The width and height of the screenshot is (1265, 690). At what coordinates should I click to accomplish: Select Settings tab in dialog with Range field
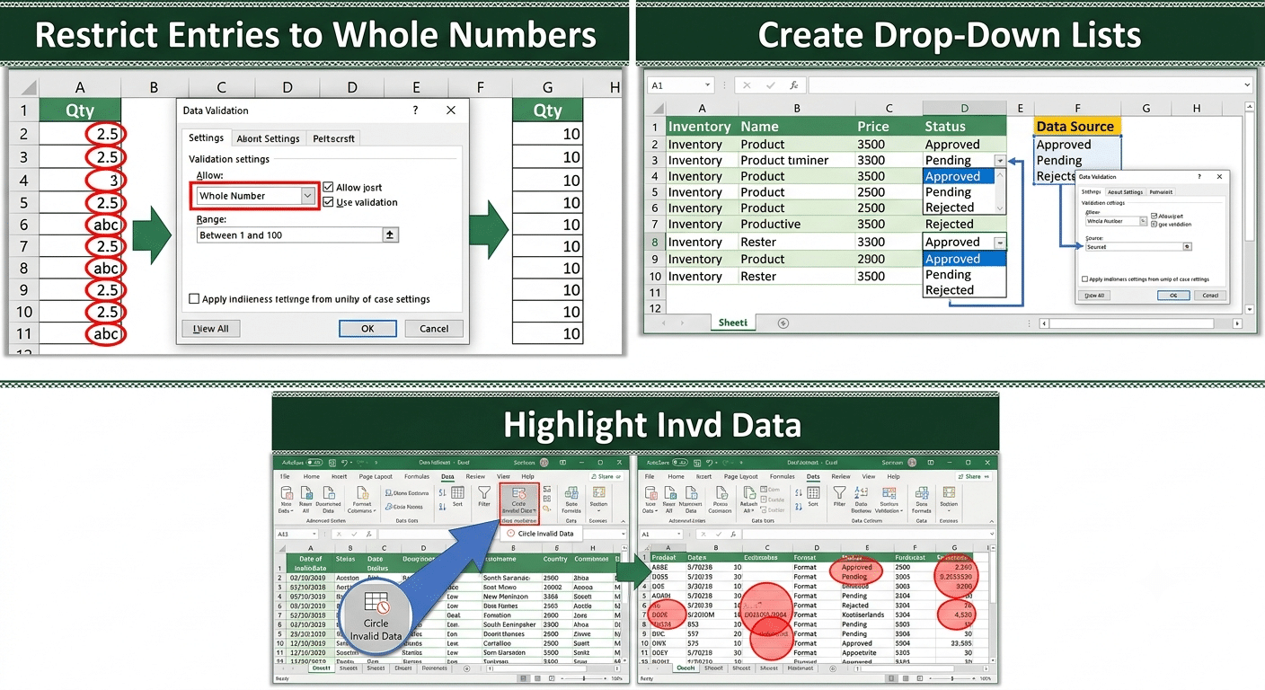(x=206, y=137)
